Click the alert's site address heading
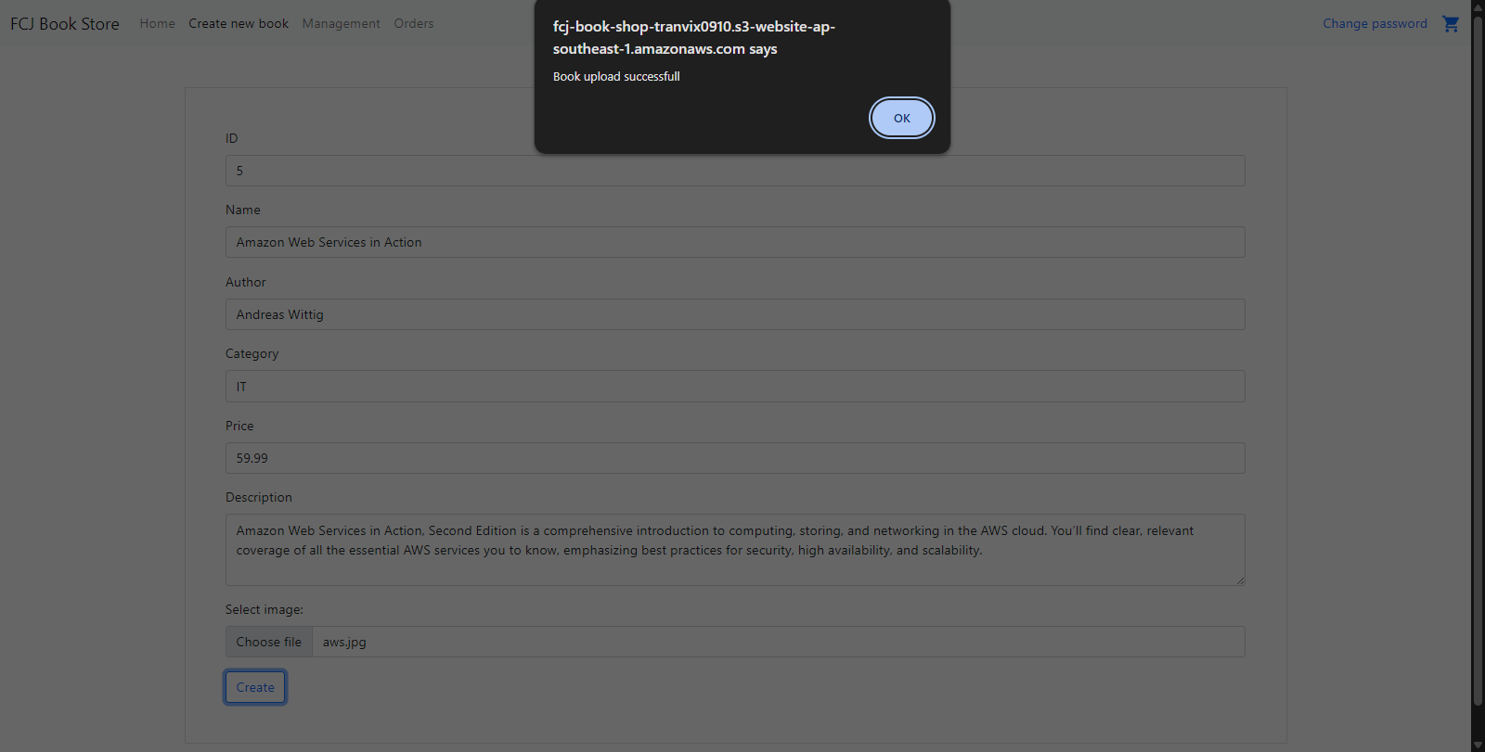 point(694,38)
